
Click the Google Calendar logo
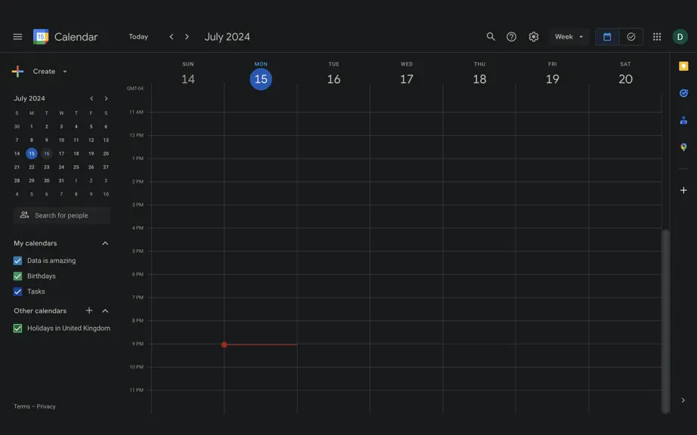pyautogui.click(x=41, y=37)
